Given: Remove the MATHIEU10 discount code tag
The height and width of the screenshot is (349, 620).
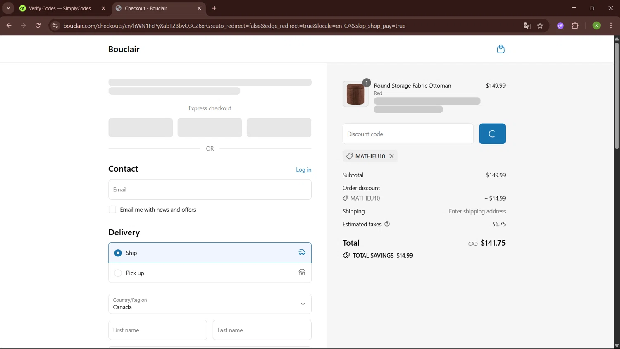Looking at the screenshot, I should click(x=391, y=156).
